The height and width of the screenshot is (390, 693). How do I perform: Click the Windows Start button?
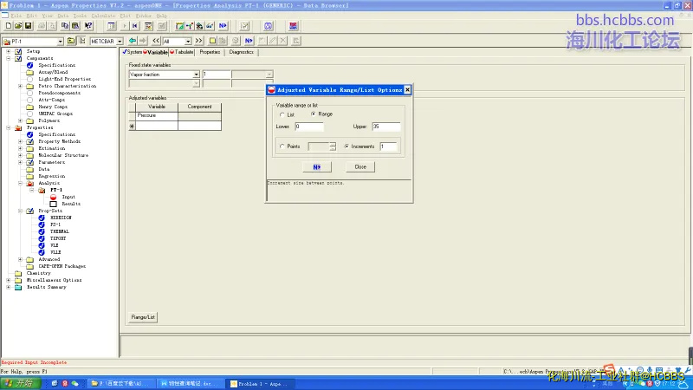click(x=21, y=383)
